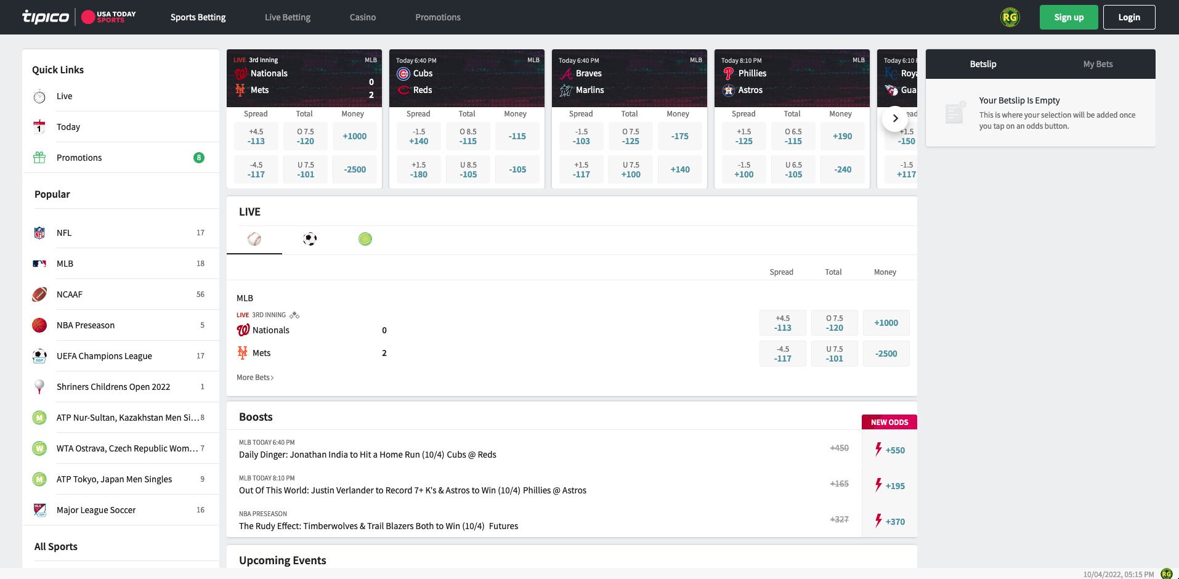Select -2500 Mets moneyline in LIVE list
Image resolution: width=1179 pixels, height=579 pixels.
[886, 354]
